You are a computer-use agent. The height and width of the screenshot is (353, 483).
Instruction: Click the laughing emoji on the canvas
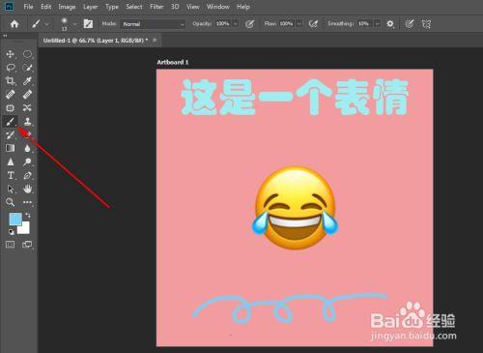point(295,208)
